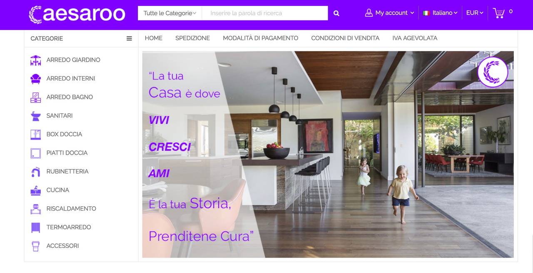Viewport: 533px width, 273px height.
Task: Open the IVA Agevolata link
Action: [x=415, y=38]
